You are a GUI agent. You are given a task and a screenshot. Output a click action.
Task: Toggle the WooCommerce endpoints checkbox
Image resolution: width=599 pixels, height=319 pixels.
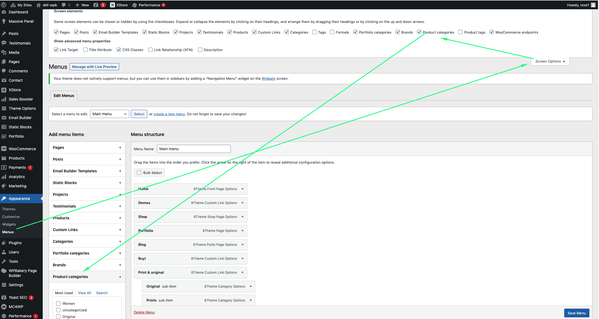(492, 32)
